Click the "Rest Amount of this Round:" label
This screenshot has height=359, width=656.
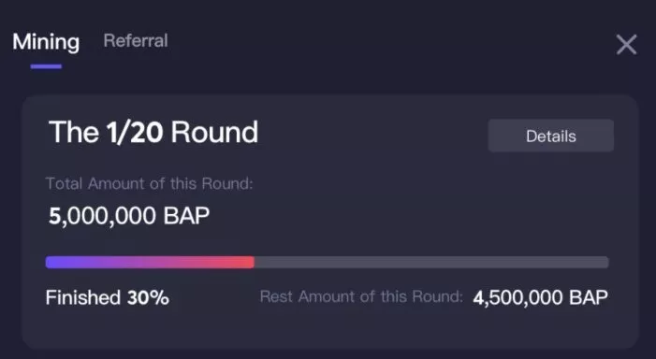[x=361, y=296]
